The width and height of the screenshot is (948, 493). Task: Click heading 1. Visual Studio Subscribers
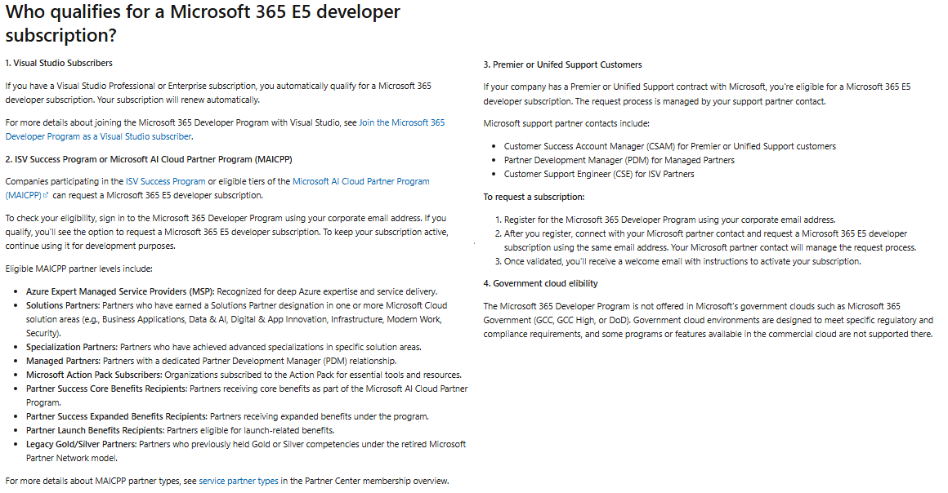59,63
